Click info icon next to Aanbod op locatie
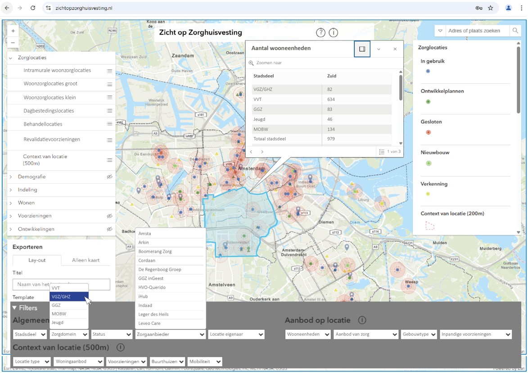 click(362, 320)
